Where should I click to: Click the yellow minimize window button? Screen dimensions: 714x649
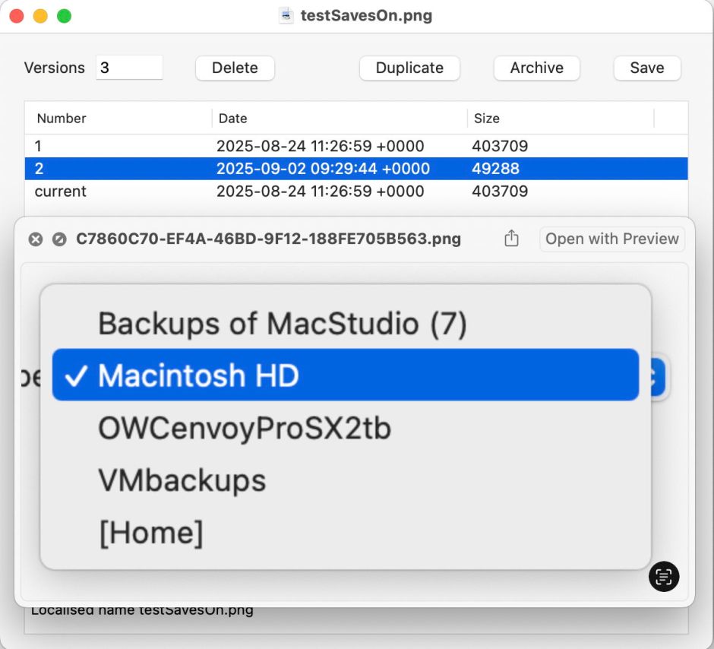click(40, 16)
